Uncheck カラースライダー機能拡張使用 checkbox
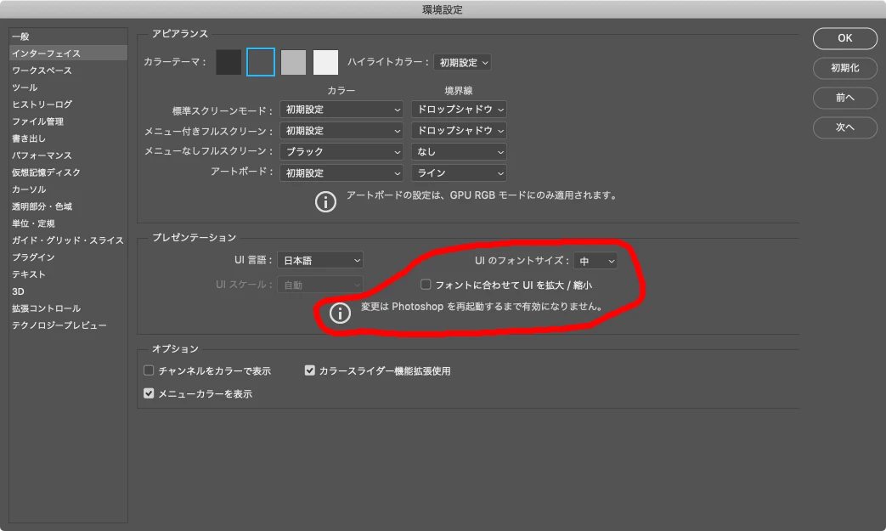This screenshot has height=531, width=886. (x=310, y=370)
